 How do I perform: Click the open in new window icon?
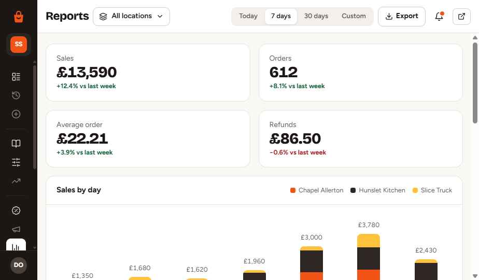point(461,16)
